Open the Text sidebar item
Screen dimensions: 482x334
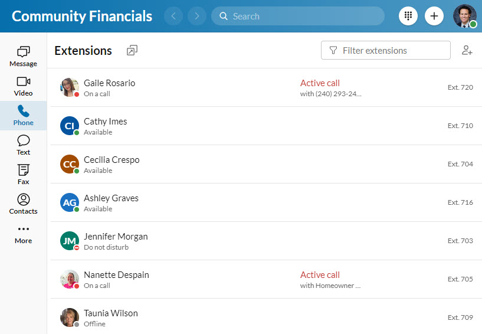point(24,145)
